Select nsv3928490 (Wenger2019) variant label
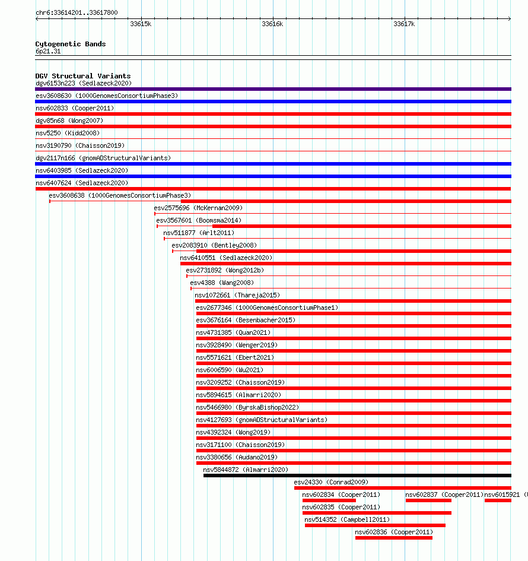Image resolution: width=528 pixels, height=561 pixels. coord(237,346)
